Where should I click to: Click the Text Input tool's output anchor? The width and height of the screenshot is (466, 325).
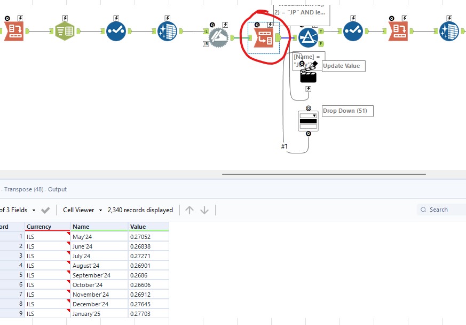(x=78, y=31)
